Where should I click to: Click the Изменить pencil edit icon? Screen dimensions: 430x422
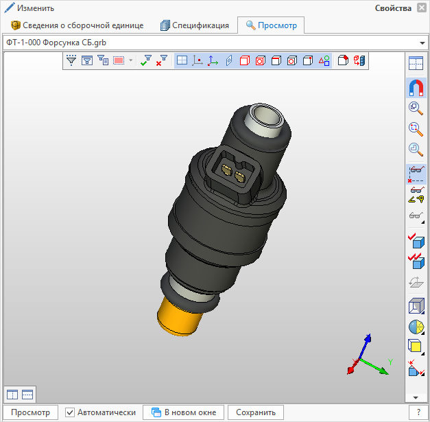coord(10,8)
